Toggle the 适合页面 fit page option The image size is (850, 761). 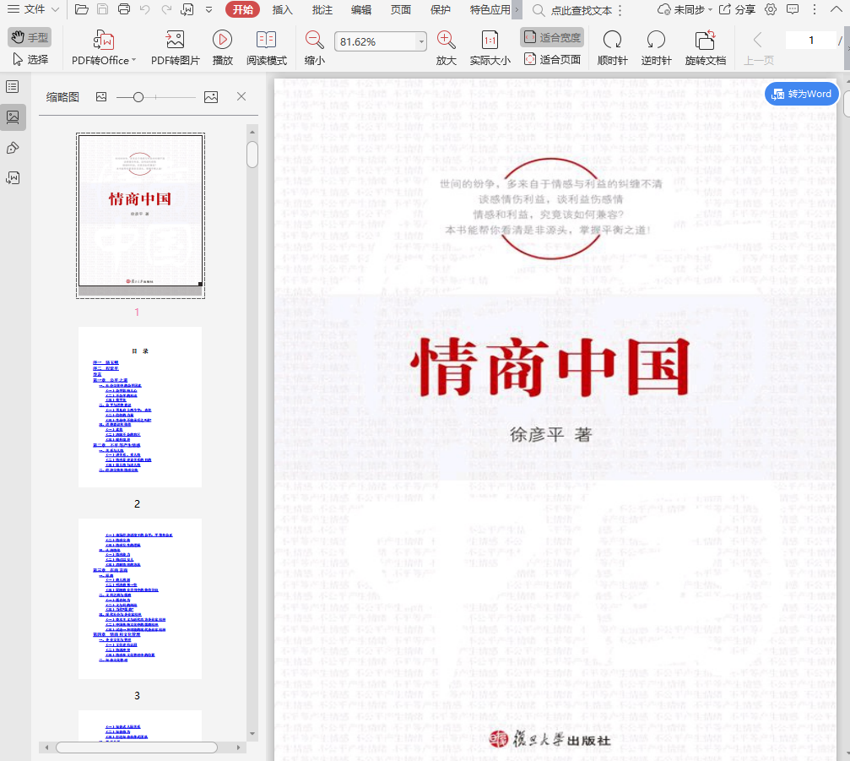tap(552, 59)
